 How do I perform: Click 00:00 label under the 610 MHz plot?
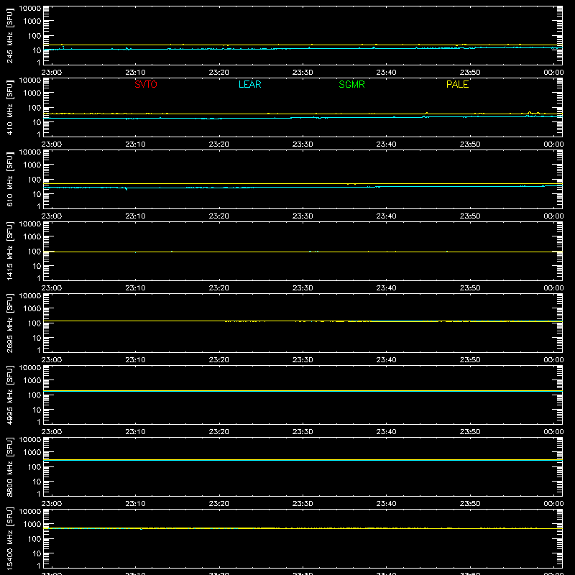(553, 216)
